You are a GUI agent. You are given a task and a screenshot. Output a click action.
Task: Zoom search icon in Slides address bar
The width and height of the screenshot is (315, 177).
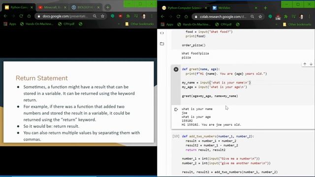pyautogui.click(x=94, y=16)
